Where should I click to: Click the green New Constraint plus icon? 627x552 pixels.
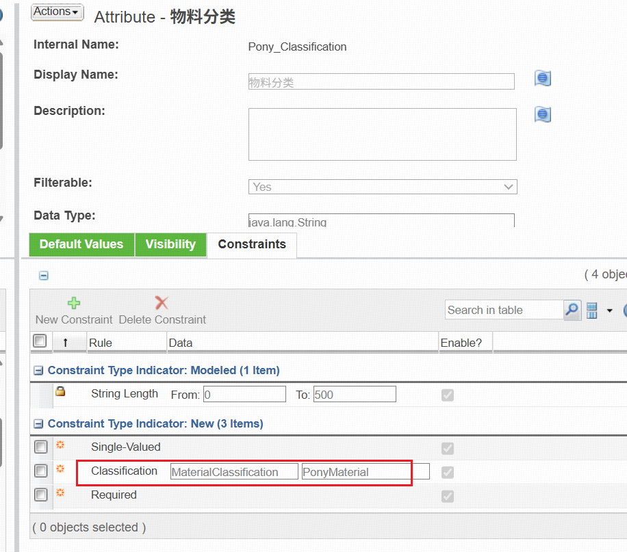[73, 302]
